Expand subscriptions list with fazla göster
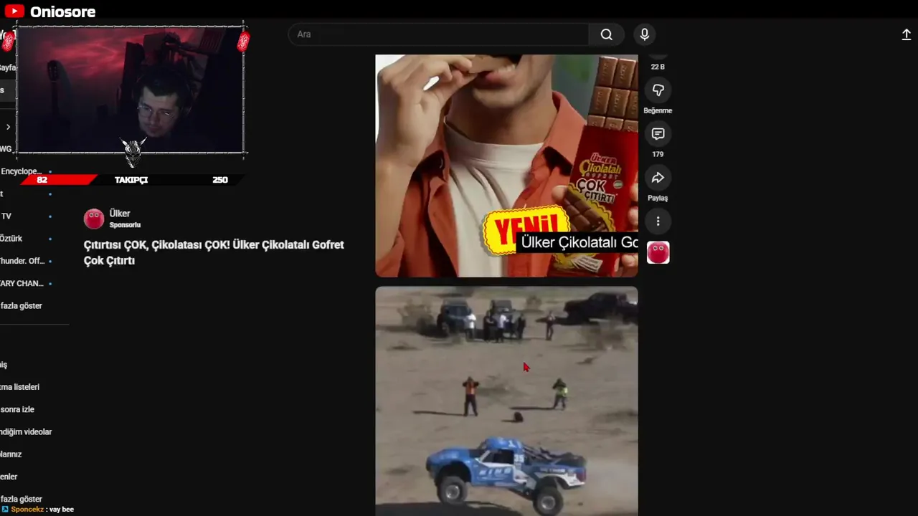The height and width of the screenshot is (516, 918). pos(22,305)
